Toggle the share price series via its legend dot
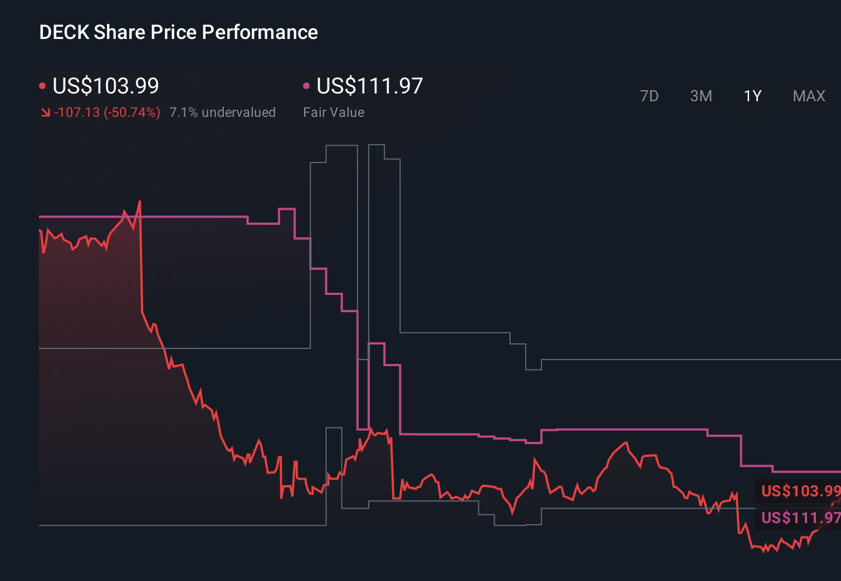The image size is (841, 581). [42, 85]
